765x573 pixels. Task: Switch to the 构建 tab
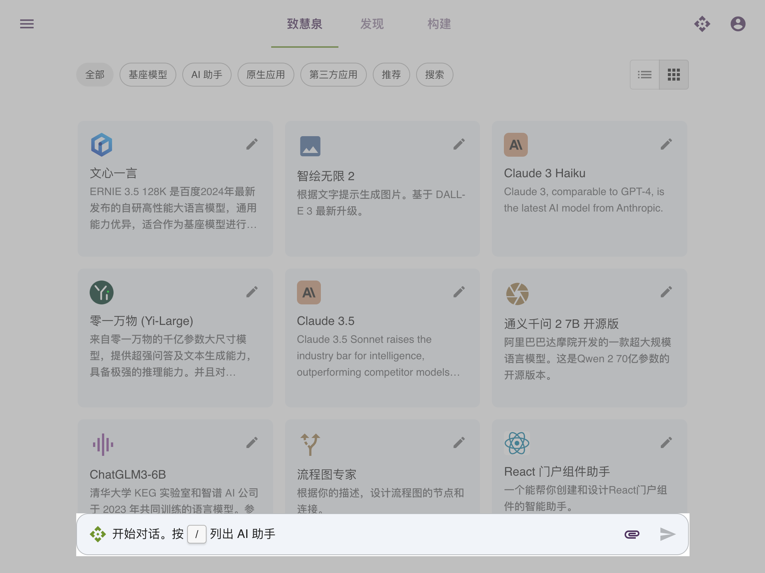pyautogui.click(x=439, y=24)
